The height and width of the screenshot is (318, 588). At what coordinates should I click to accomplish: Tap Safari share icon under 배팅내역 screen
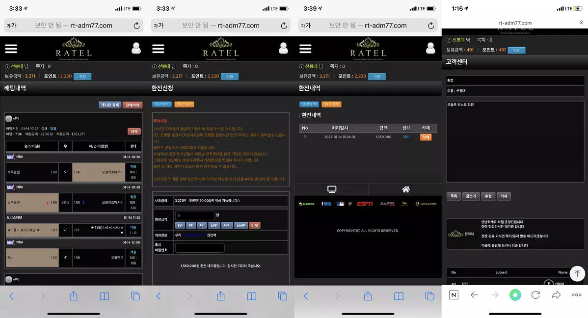pos(74,296)
